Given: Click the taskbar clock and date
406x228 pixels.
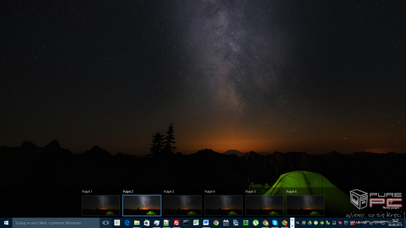Looking at the screenshot, I should tap(395, 223).
